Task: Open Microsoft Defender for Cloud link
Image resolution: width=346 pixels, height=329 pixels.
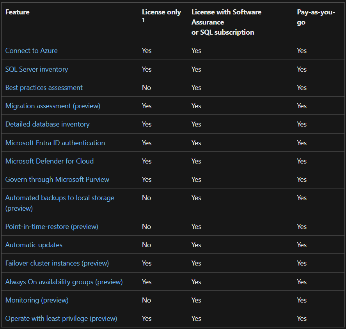Action: click(x=49, y=161)
